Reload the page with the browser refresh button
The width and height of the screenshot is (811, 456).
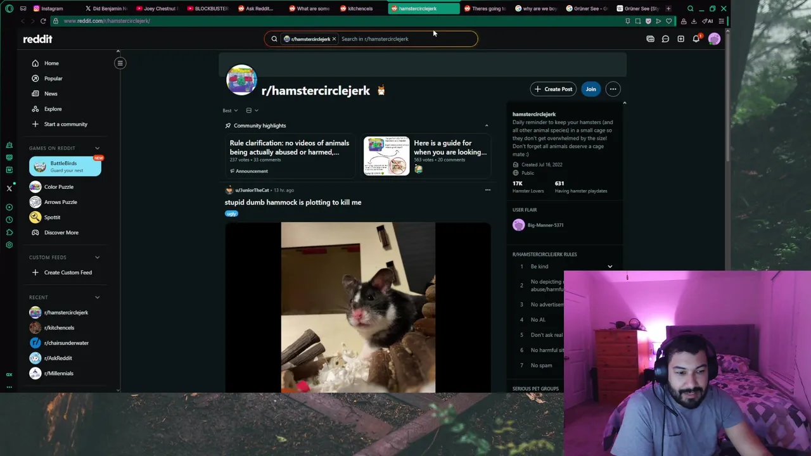tap(43, 21)
